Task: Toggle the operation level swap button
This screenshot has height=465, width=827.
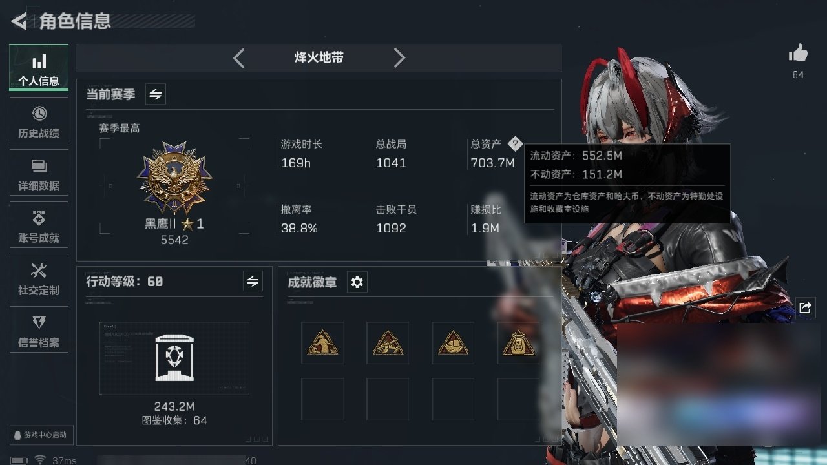Action: 253,282
